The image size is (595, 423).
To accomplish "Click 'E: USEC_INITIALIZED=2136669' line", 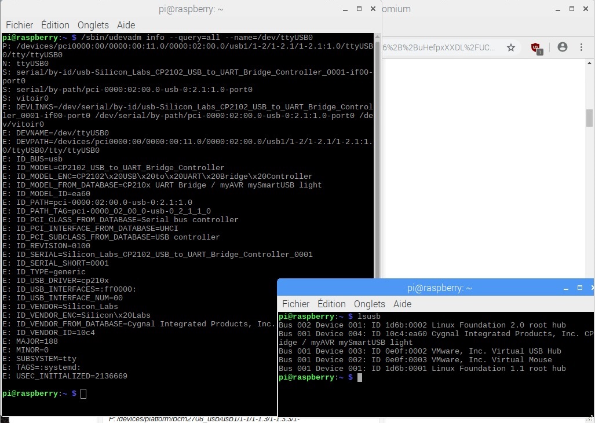I will (x=65, y=376).
